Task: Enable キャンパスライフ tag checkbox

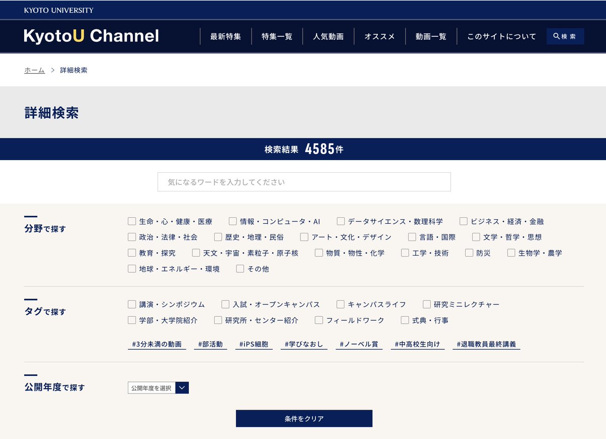Action: click(x=340, y=304)
